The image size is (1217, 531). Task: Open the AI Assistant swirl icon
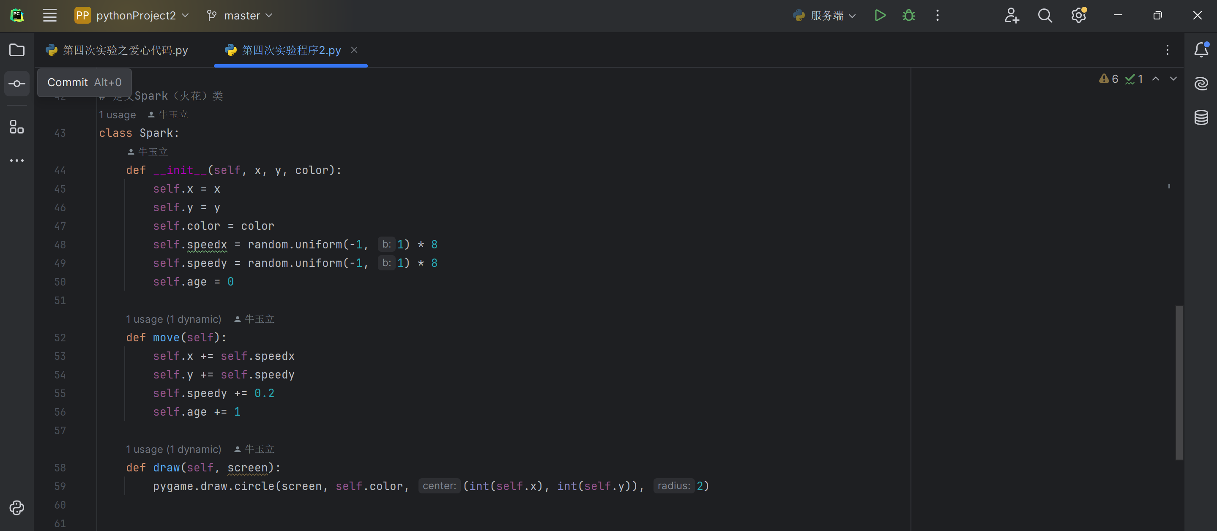click(x=1201, y=84)
